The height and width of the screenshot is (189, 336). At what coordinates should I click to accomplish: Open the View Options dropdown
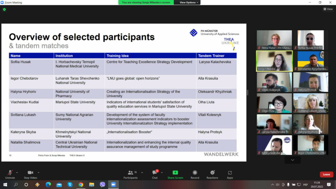[189, 2]
